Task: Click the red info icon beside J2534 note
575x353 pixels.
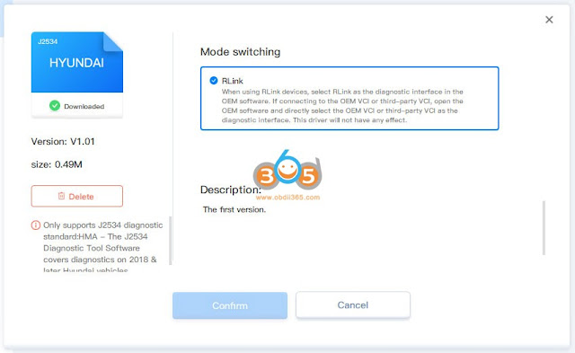Action: pos(36,225)
